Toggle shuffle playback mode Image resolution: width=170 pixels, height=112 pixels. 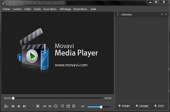68,106
